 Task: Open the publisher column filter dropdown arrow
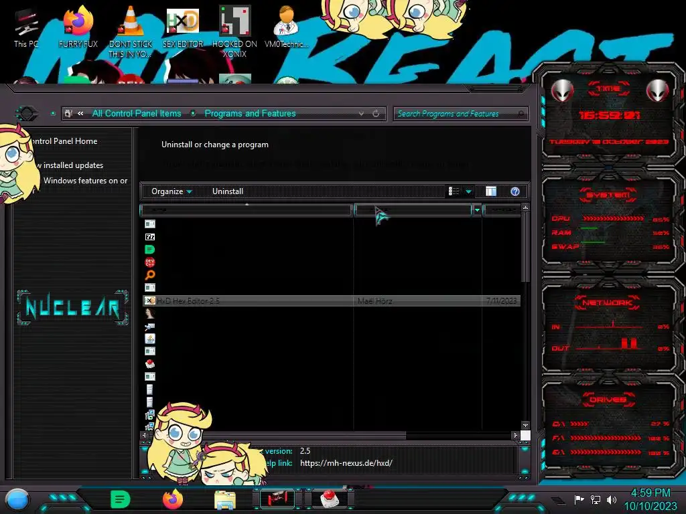point(477,210)
